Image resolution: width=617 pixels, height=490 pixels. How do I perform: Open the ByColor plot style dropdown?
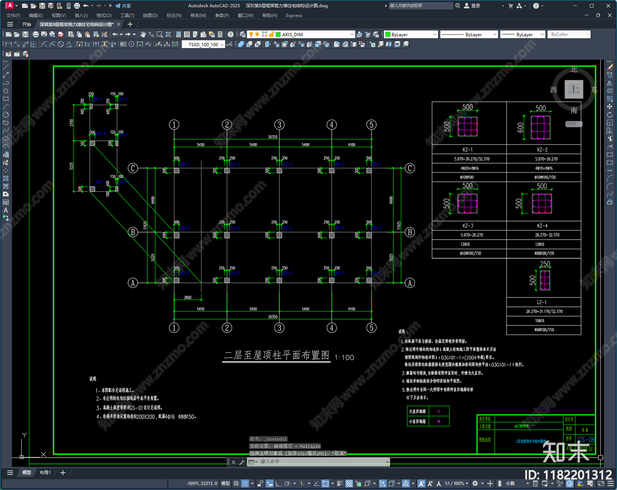click(588, 34)
